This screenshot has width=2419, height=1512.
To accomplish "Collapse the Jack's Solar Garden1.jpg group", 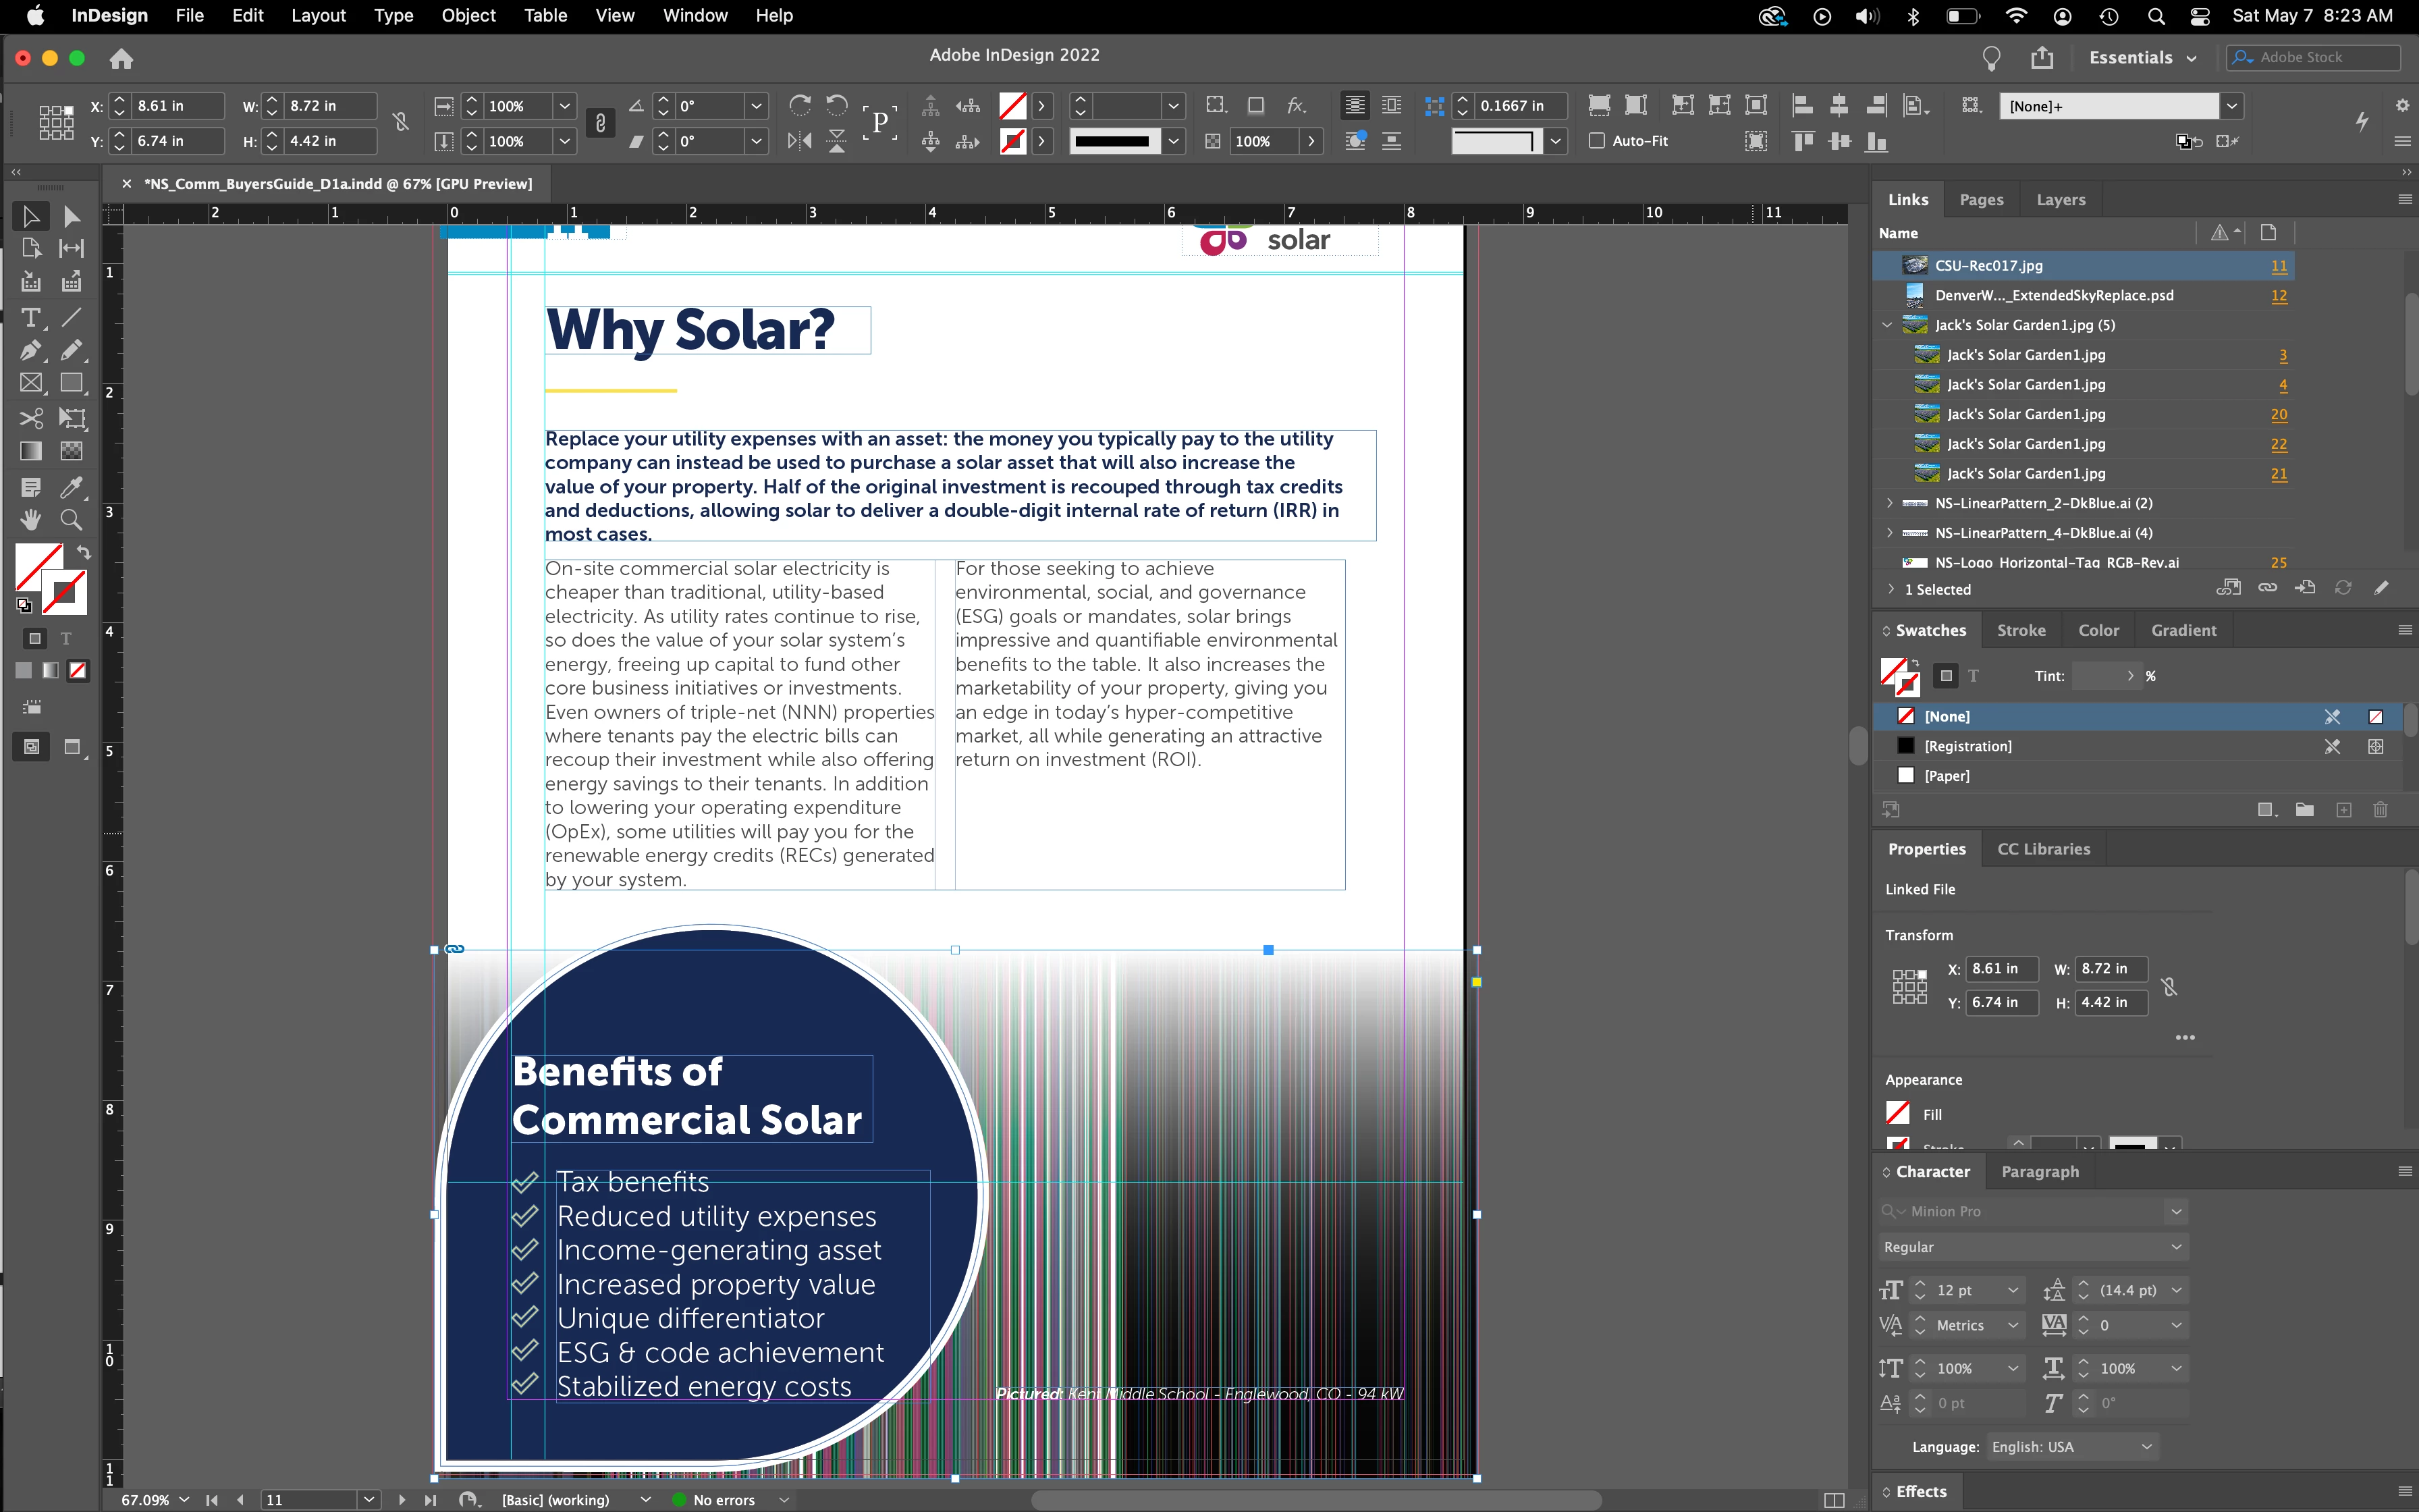I will [x=1887, y=325].
